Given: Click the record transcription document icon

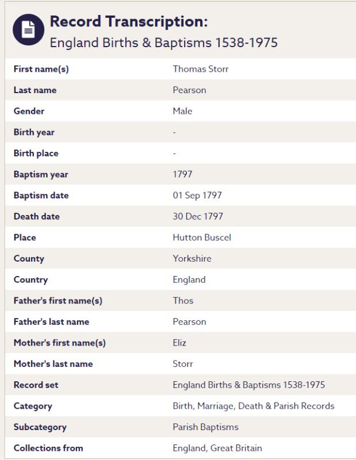Looking at the screenshot, I should coord(26,32).
